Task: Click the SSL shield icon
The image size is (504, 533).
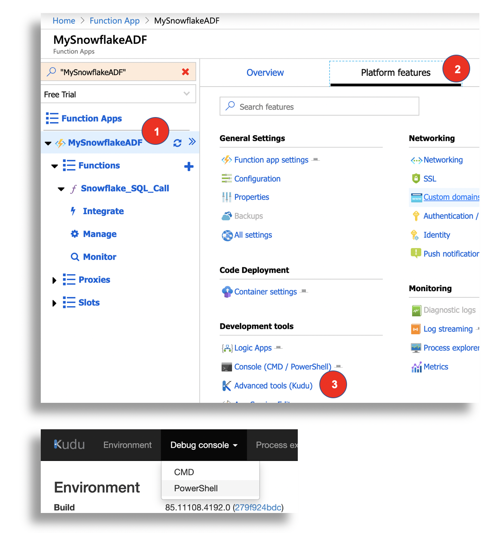Action: point(416,178)
